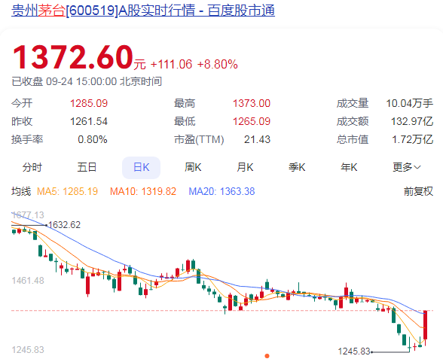The image size is (443, 362).
Task: Select the 周K chart tab
Action: pos(193,167)
